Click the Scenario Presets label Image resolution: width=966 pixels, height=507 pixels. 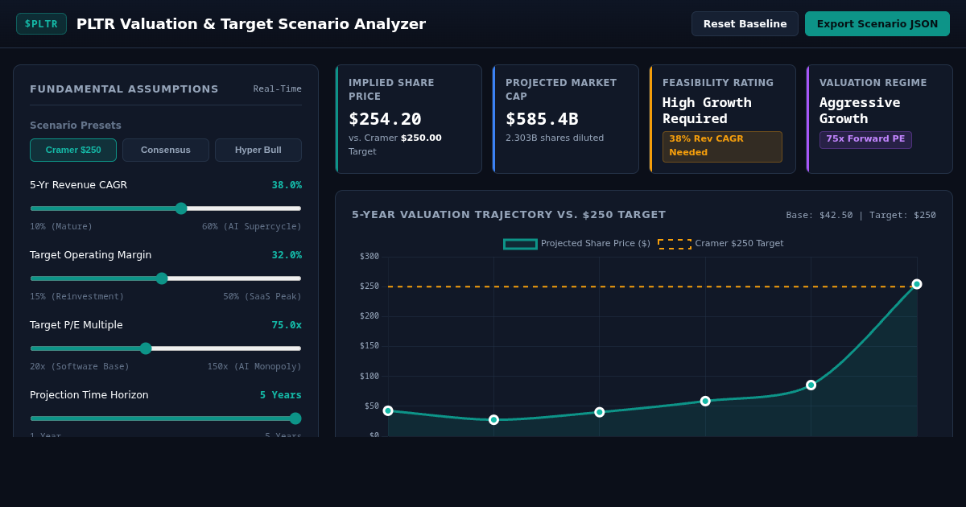point(76,126)
